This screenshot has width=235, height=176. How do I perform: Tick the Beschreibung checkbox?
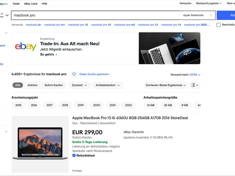(x=219, y=25)
